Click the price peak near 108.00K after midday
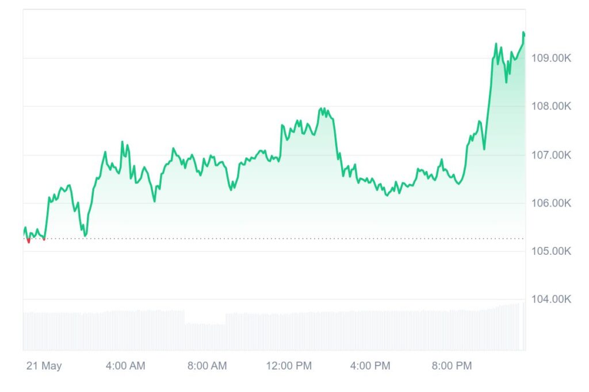This screenshot has height=392, width=589. click(x=322, y=108)
